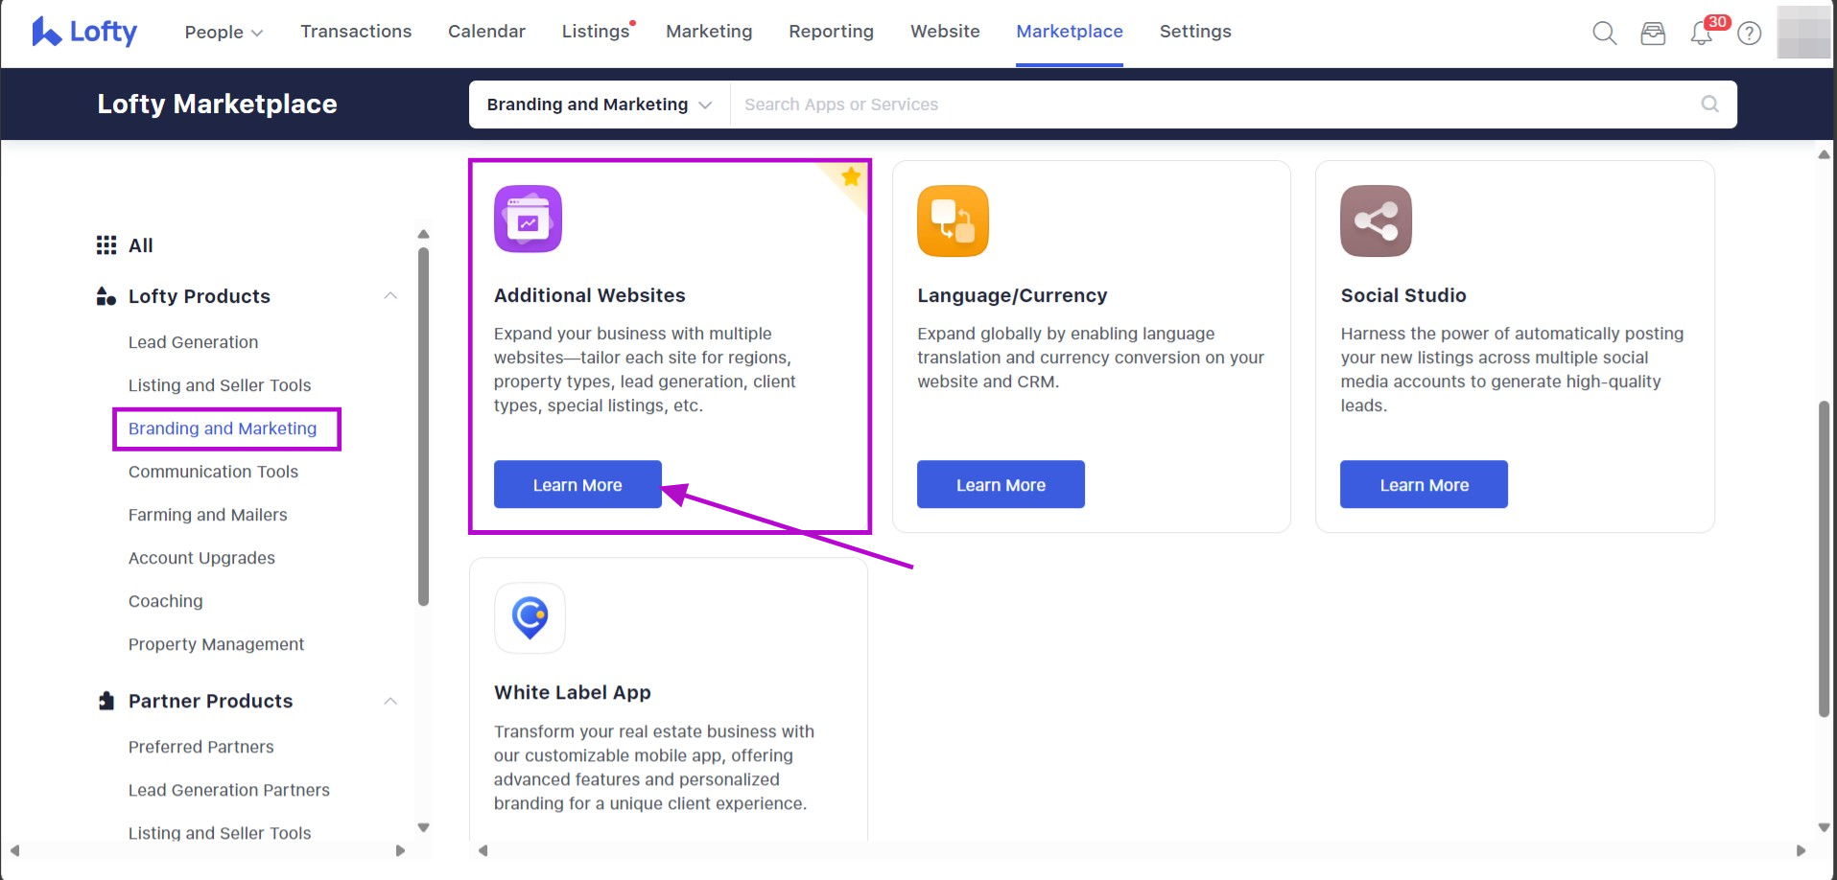
Task: Click the Social Studio share icon
Action: 1376,220
